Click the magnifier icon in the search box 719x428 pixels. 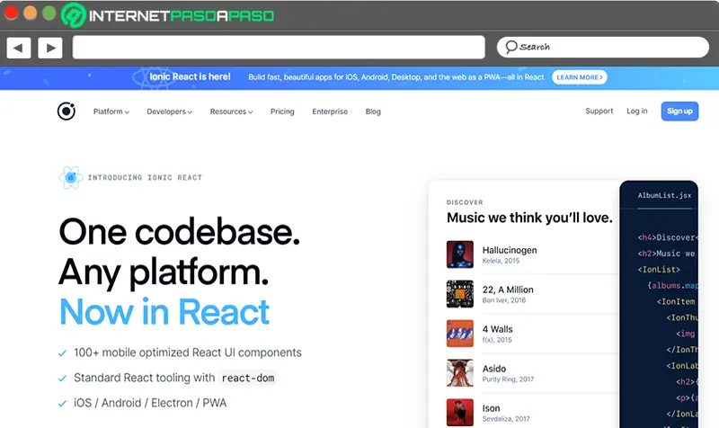tap(510, 47)
